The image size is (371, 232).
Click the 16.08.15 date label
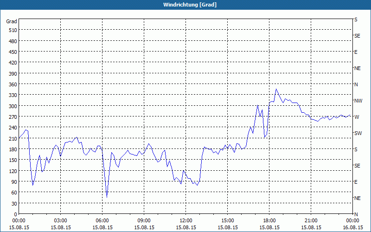coord(353,227)
